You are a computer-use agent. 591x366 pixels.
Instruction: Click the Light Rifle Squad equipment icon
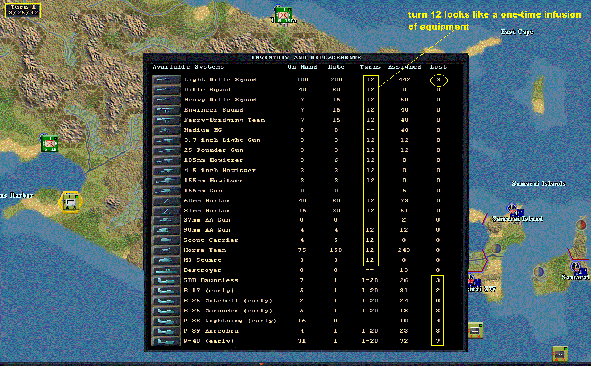click(166, 80)
